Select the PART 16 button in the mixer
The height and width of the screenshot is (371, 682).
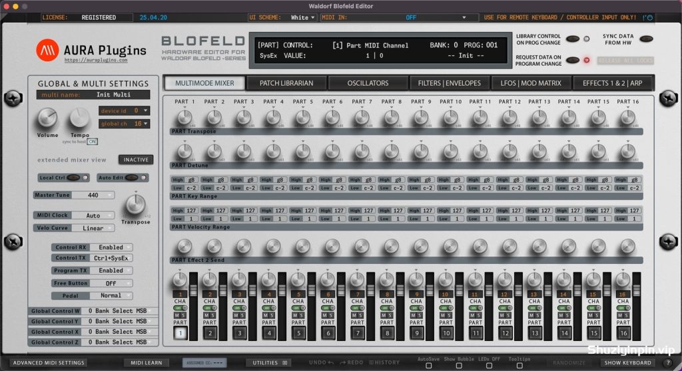623,333
